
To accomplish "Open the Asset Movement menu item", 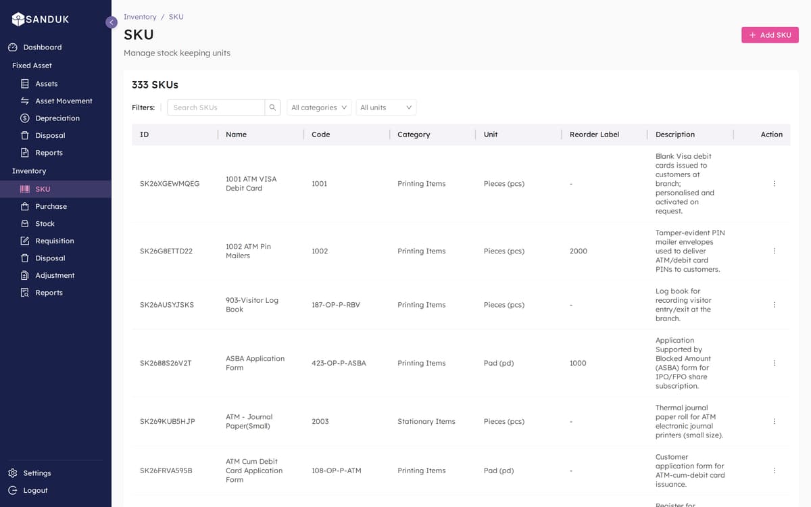I will tap(55, 101).
